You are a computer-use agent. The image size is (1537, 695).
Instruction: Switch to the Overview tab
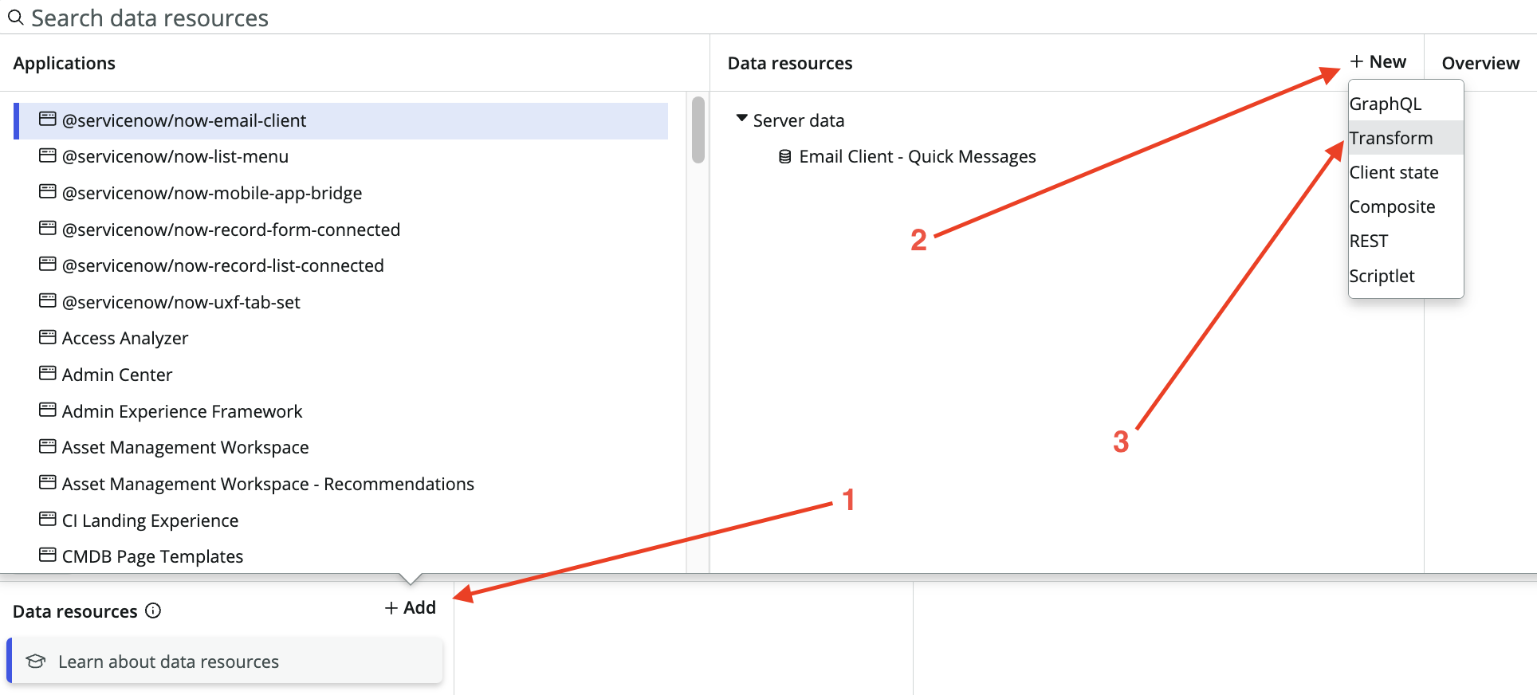point(1480,63)
